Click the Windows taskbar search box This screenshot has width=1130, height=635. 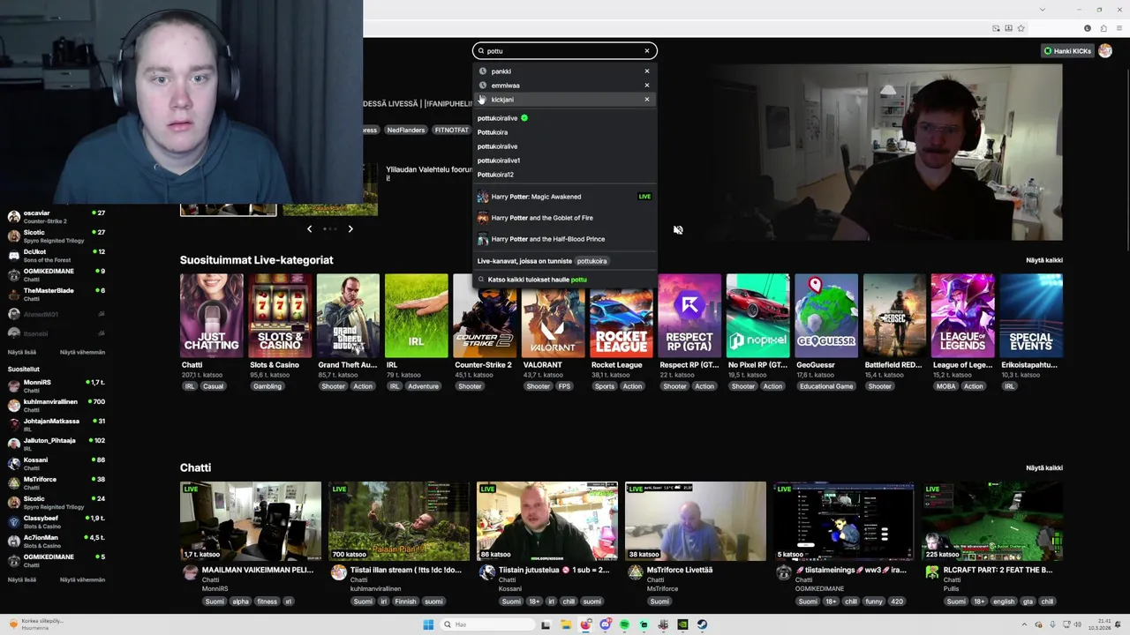[x=486, y=624]
